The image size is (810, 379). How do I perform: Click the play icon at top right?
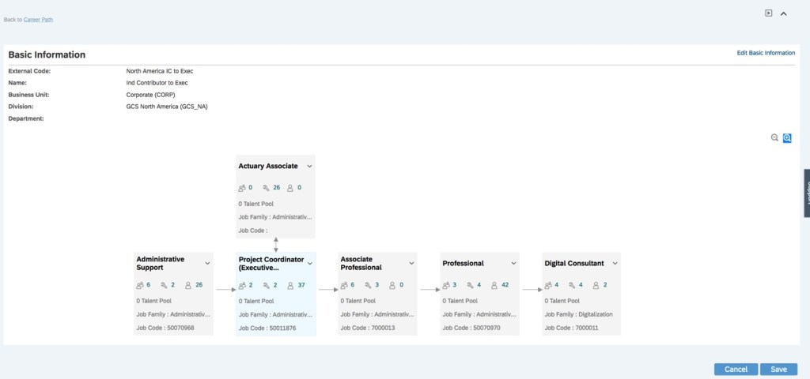tap(769, 13)
